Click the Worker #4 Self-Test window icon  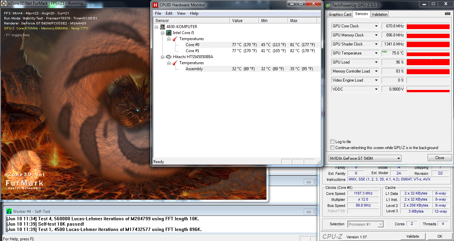[9, 211]
